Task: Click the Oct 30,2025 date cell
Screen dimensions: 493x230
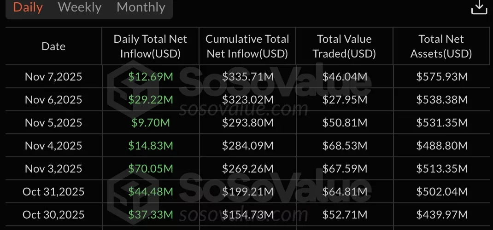Action: (53, 214)
